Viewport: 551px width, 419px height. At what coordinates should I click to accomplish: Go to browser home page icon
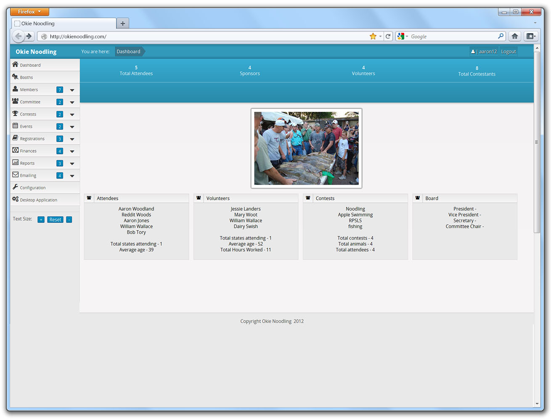point(515,36)
